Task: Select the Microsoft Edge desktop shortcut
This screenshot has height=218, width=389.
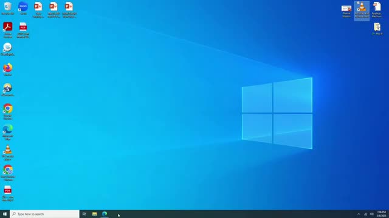Action: (x=8, y=132)
